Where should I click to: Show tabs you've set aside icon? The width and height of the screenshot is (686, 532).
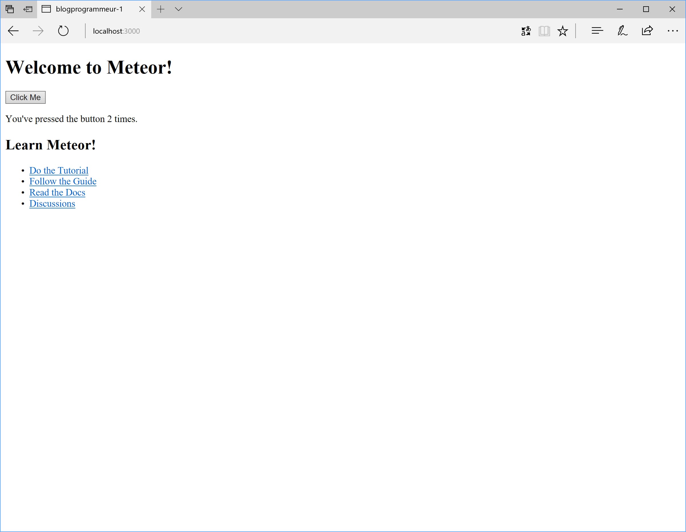pyautogui.click(x=10, y=9)
